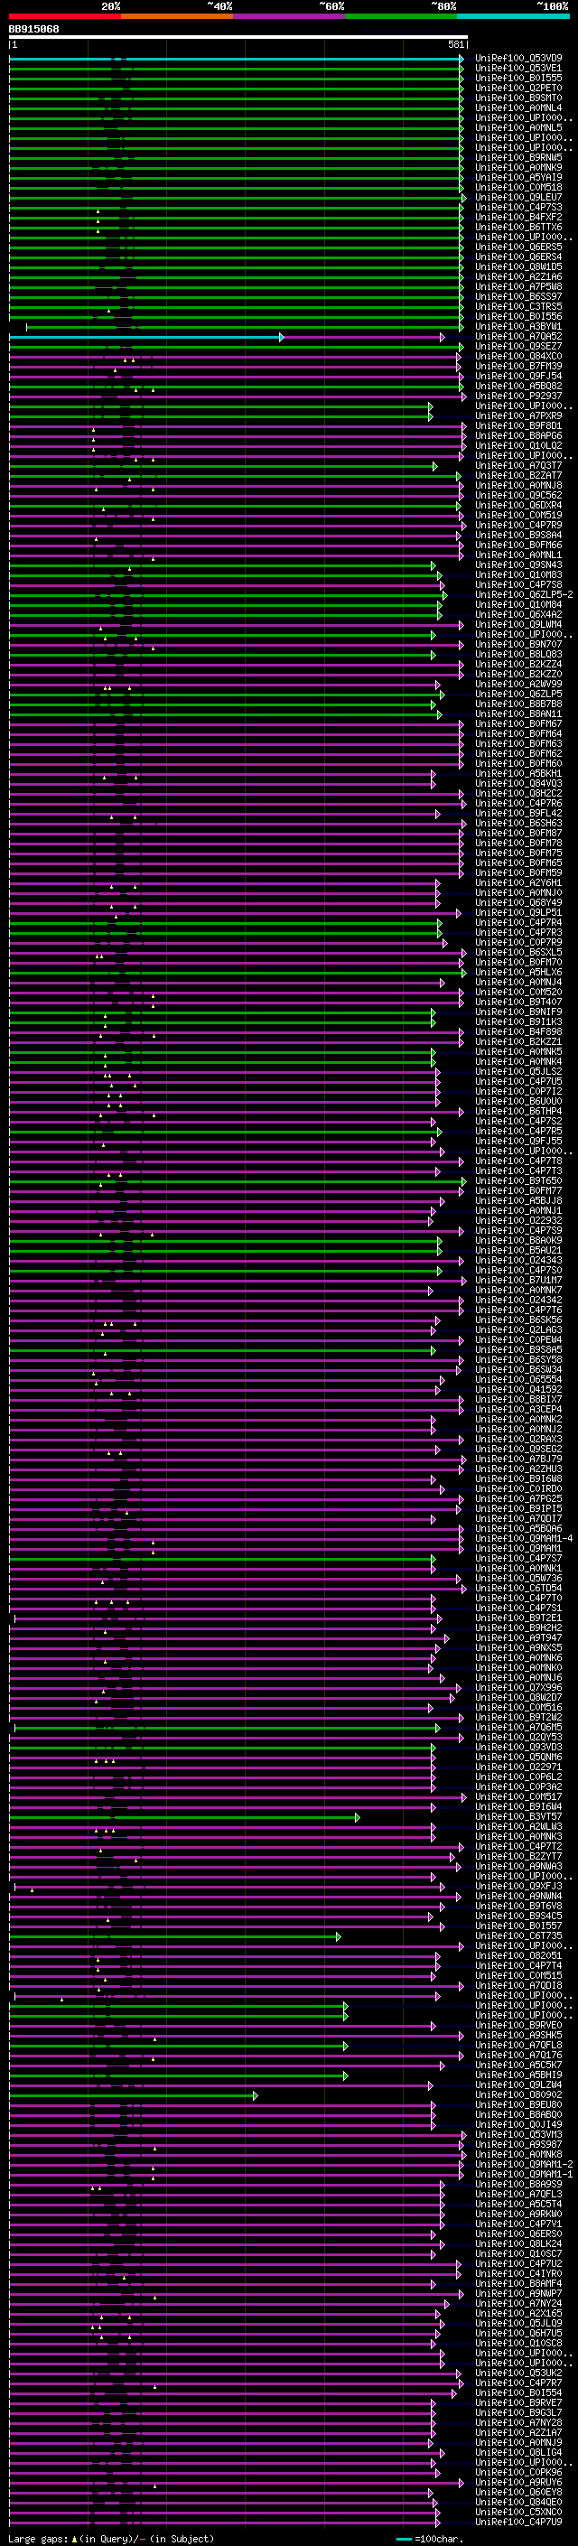This screenshot has height=2546, width=578.
Task: Open the UniRef100_Q9LWM4 entry
Action: [517, 625]
